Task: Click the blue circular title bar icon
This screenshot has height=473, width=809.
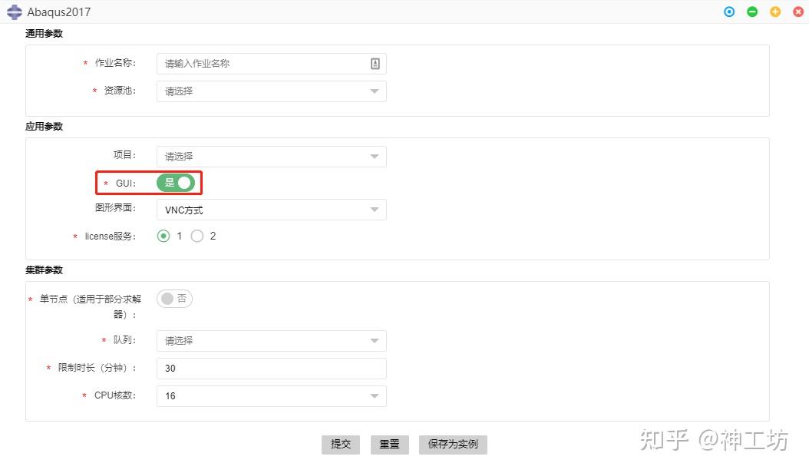Action: click(x=729, y=12)
